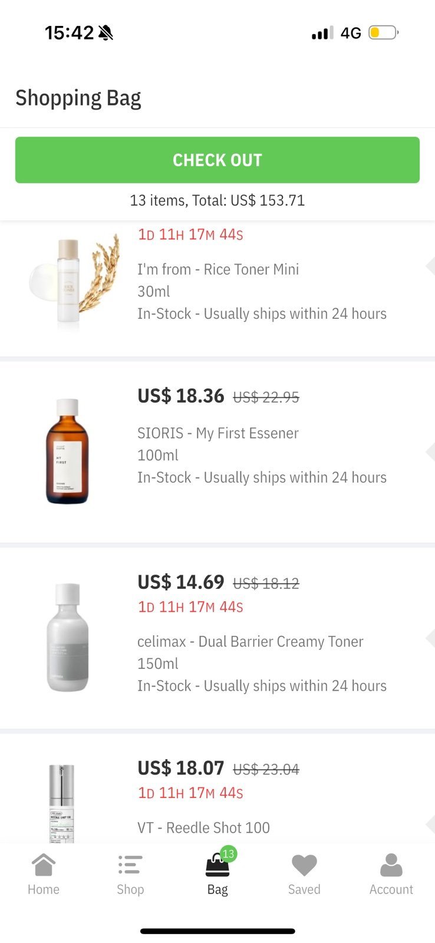Tap the 13 items total summary text
This screenshot has height=943, width=435.
218,200
